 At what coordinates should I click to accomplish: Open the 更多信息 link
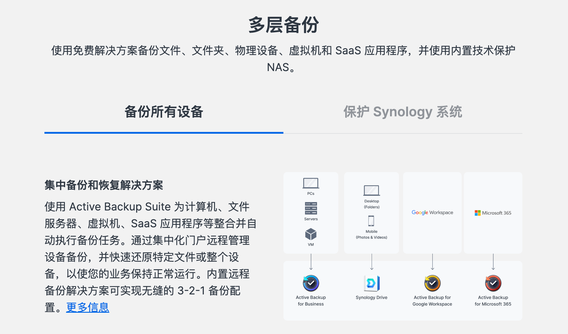tap(88, 307)
